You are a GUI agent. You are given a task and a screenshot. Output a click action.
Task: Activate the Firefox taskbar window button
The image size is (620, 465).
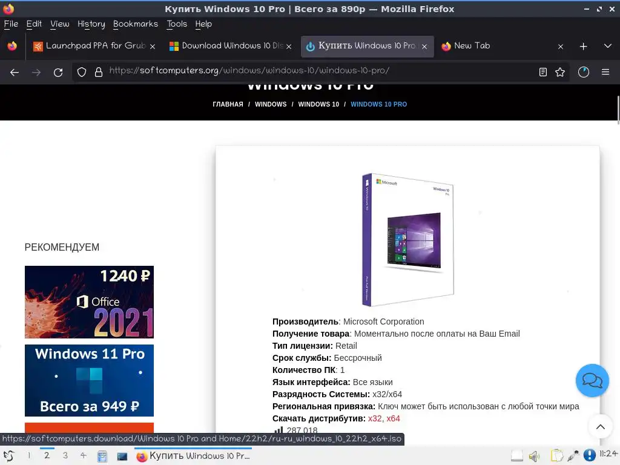193,456
